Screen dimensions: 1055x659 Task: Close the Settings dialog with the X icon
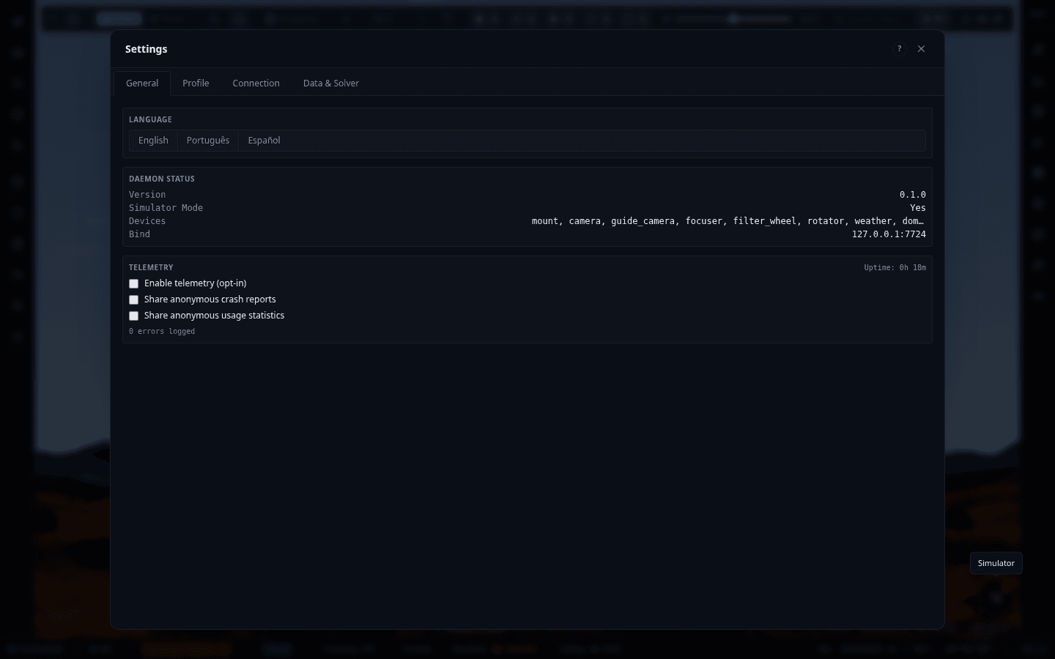(x=921, y=49)
